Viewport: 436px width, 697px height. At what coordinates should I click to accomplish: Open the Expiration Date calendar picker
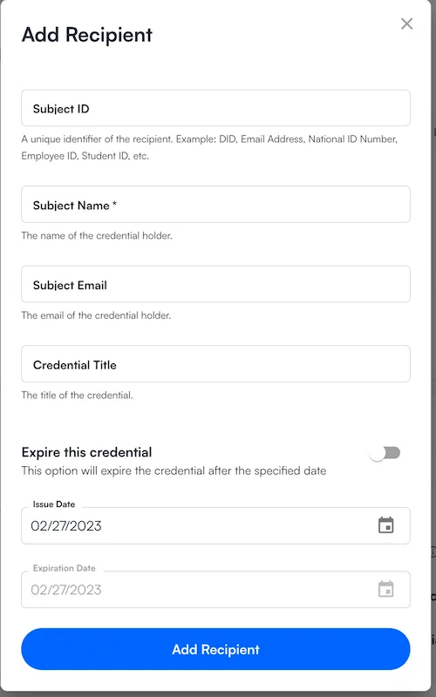coord(385,589)
